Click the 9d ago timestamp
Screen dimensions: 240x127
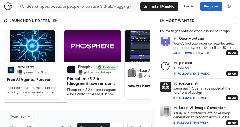[106, 72]
